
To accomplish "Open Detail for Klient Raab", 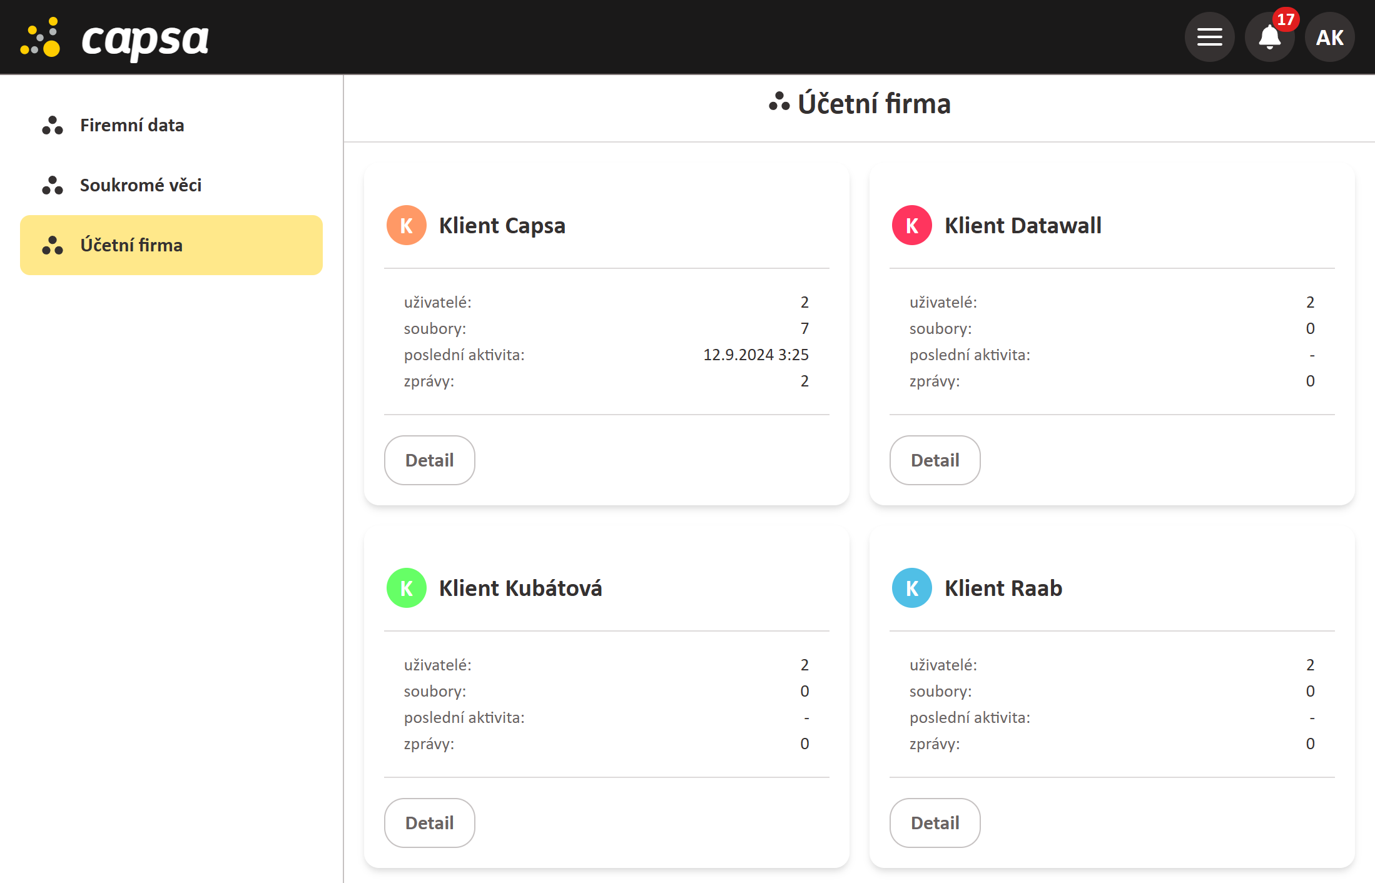I will point(935,823).
